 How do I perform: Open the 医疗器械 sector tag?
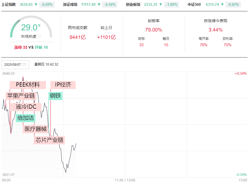(x=35, y=129)
